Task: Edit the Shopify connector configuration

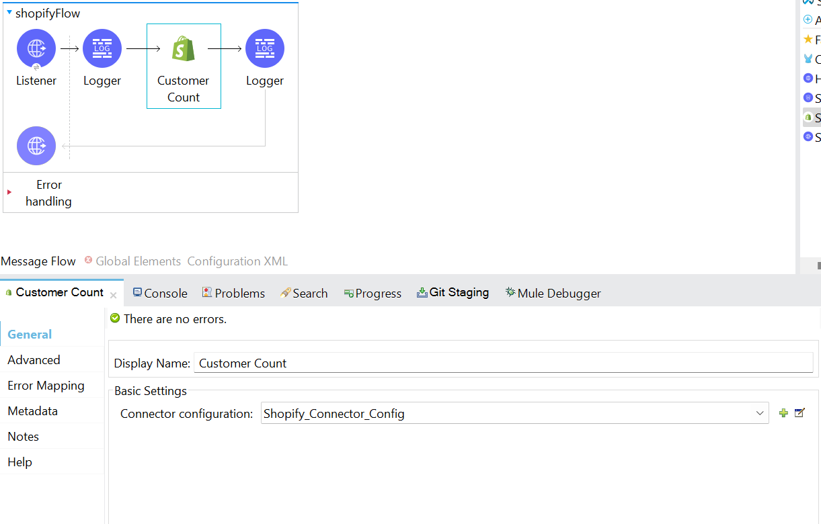Action: (x=799, y=413)
